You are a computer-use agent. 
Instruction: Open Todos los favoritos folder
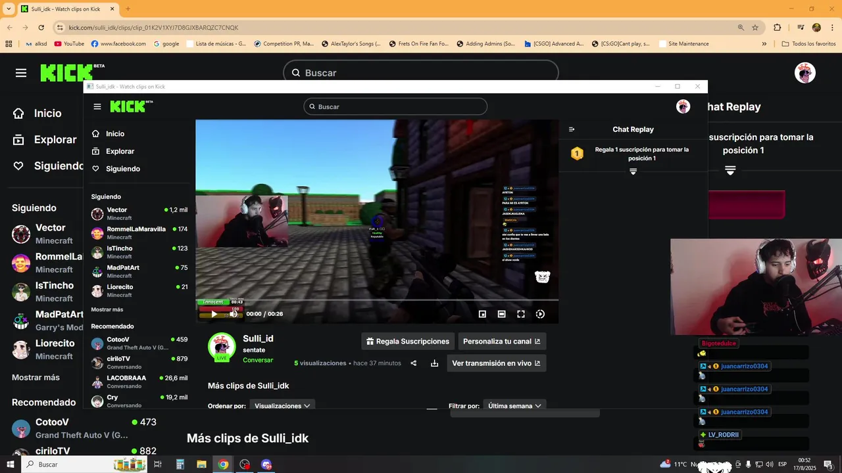click(808, 44)
